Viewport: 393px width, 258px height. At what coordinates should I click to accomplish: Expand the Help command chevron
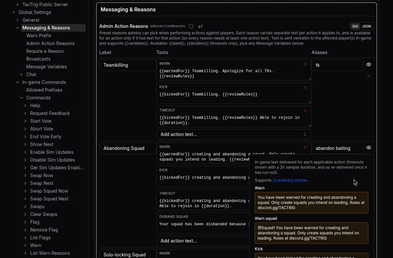click(x=25, y=105)
